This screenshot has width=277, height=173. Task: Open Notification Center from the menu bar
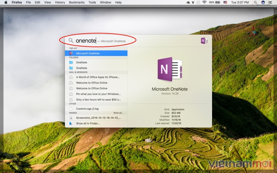(270, 2)
